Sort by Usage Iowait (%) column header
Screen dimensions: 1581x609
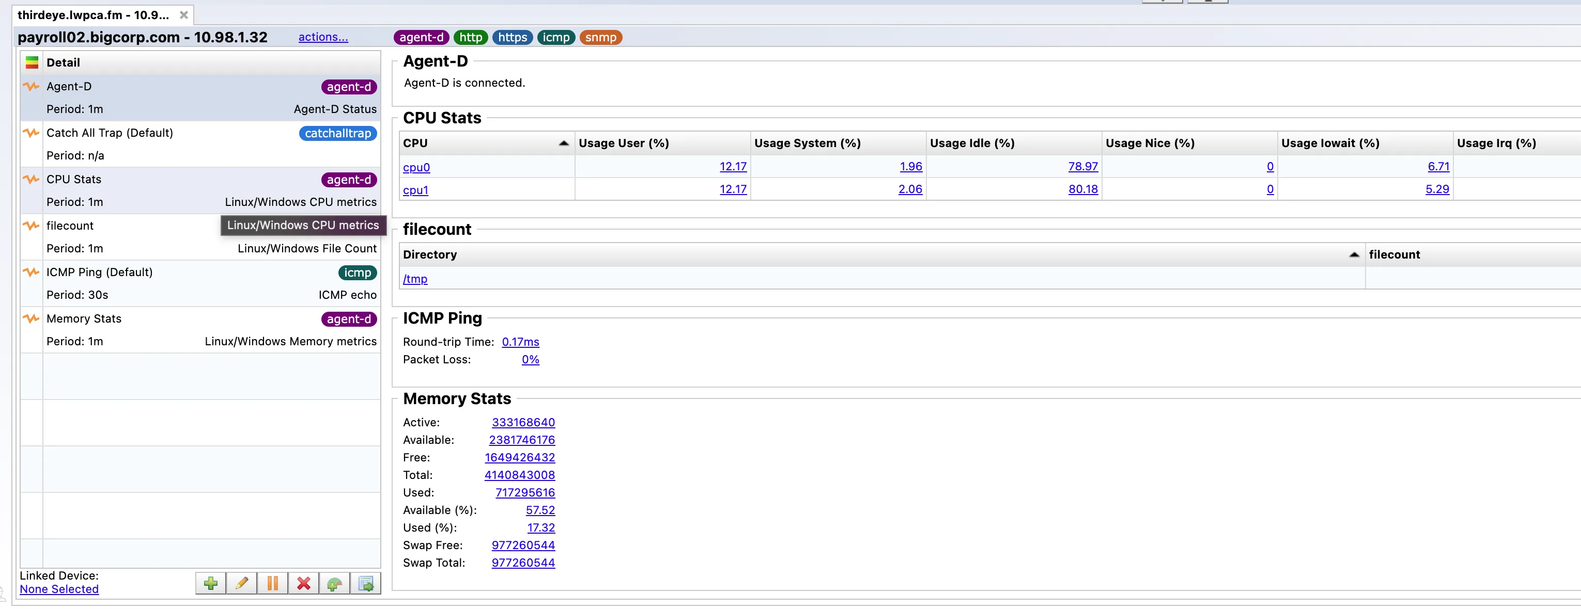click(1365, 143)
